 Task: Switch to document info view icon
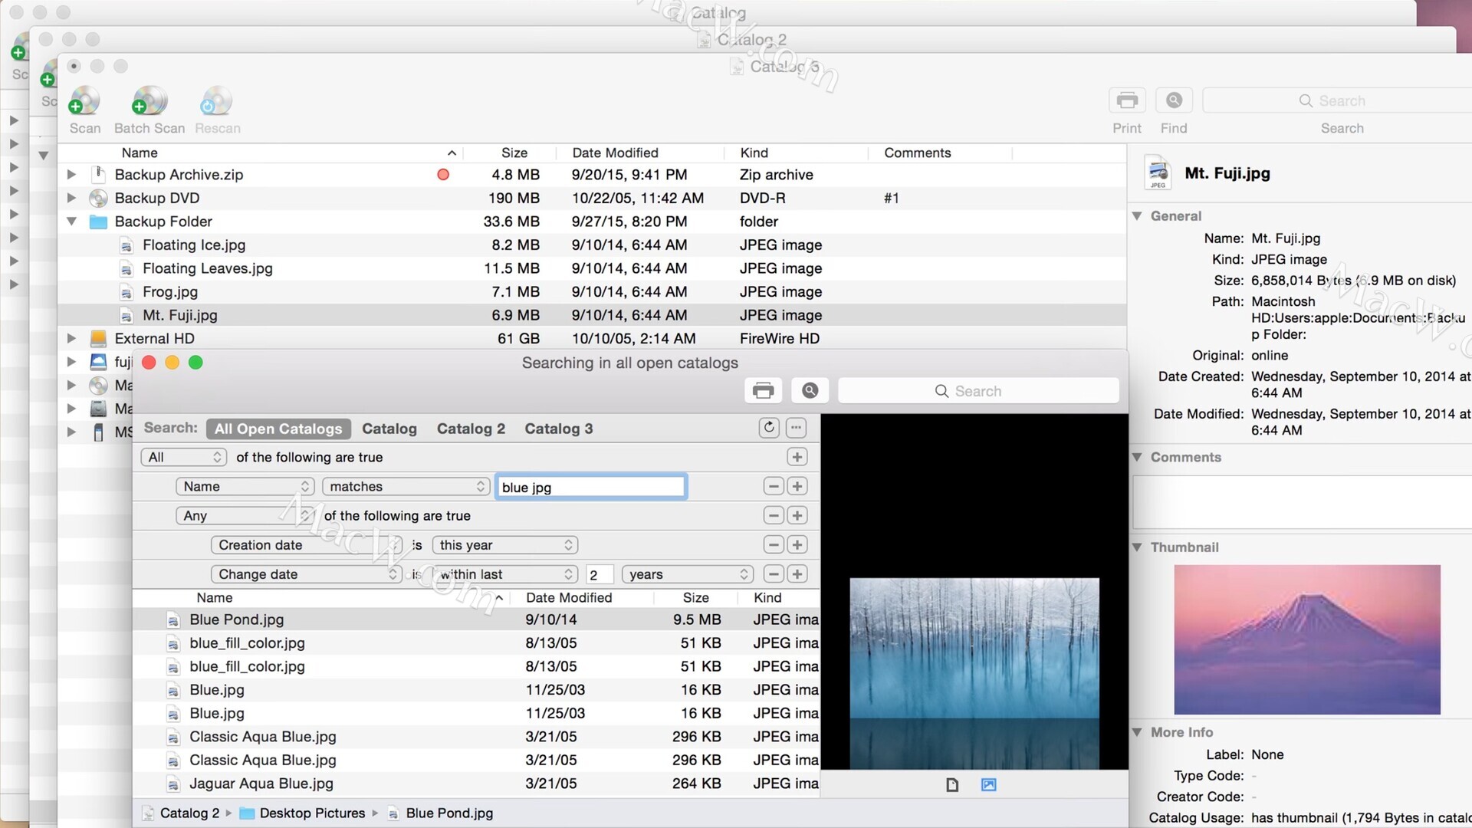pos(952,784)
